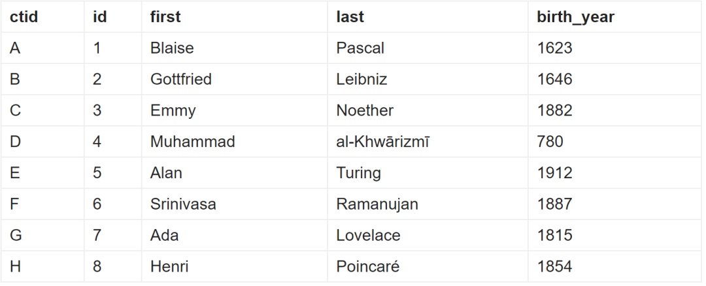The width and height of the screenshot is (706, 286).
Task: Select the last column header
Action: pyautogui.click(x=350, y=17)
